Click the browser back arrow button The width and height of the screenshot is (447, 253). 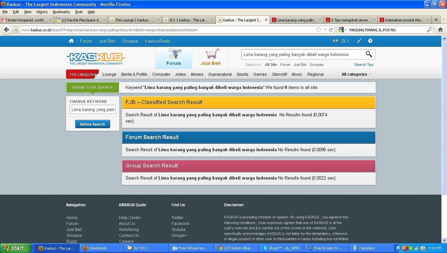[6, 30]
